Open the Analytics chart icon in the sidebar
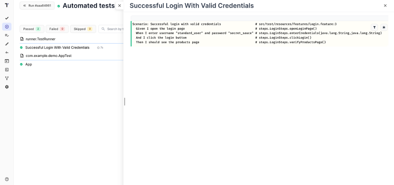394x185 pixels. pyautogui.click(x=7, y=70)
